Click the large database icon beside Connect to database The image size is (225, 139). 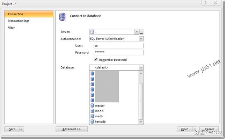[x=62, y=17]
